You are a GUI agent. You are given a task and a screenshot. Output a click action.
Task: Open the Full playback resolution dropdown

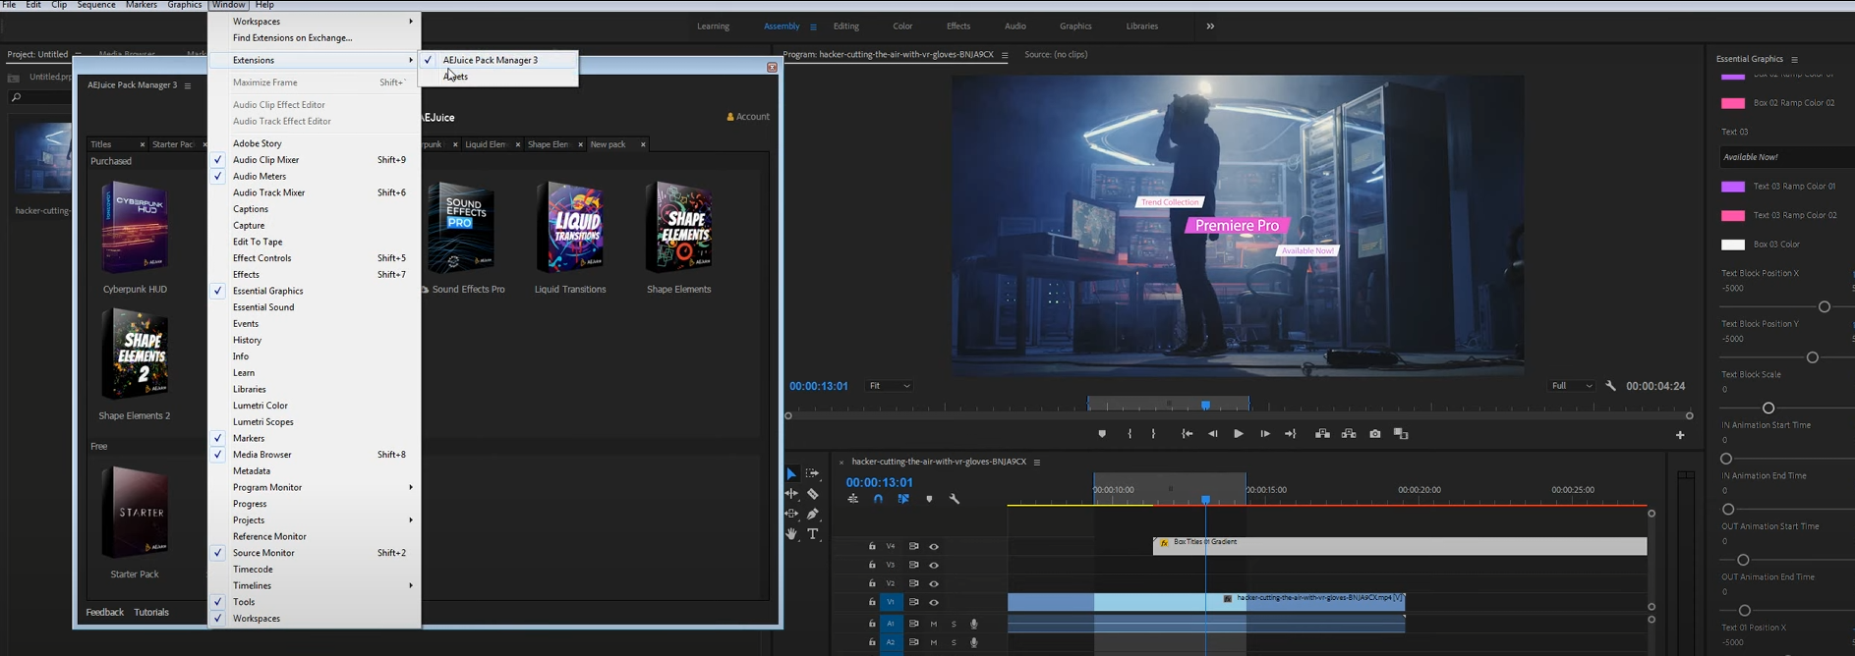[1571, 386]
